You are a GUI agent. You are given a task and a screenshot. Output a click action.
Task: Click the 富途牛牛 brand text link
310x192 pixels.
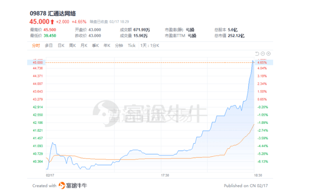click(x=76, y=186)
